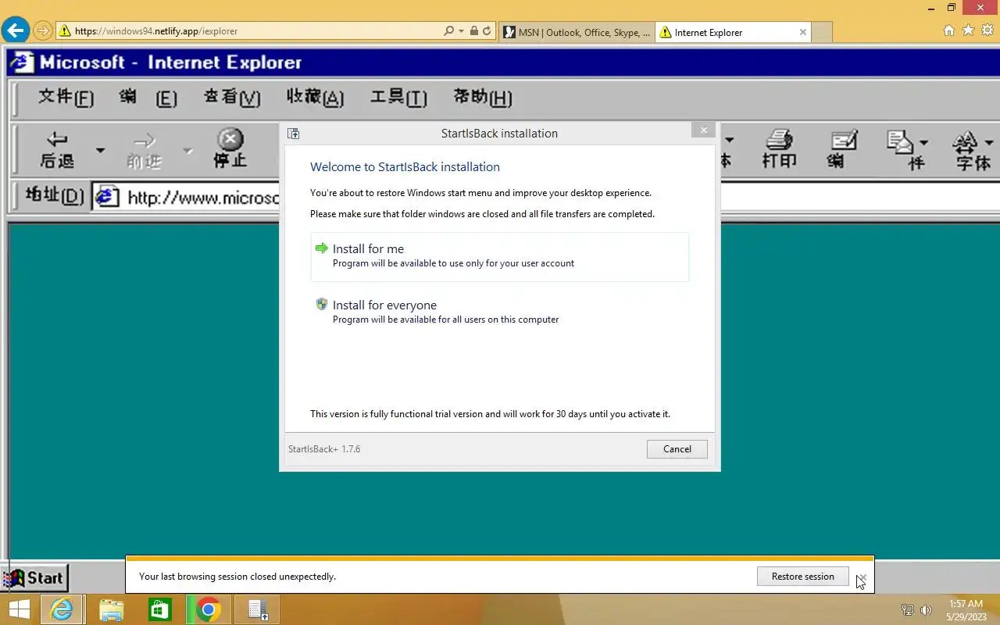Choose Install for everyone option
Image resolution: width=1000 pixels, height=625 pixels.
pos(499,312)
